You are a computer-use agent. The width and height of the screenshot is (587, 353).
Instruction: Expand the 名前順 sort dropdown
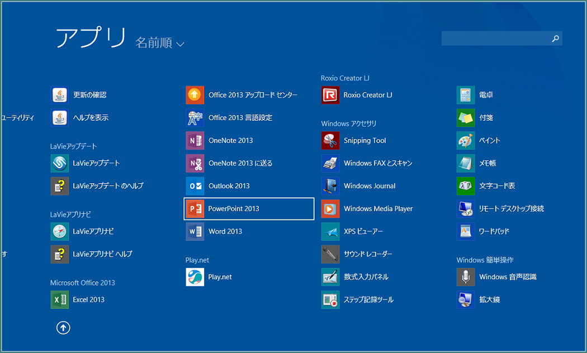point(160,43)
